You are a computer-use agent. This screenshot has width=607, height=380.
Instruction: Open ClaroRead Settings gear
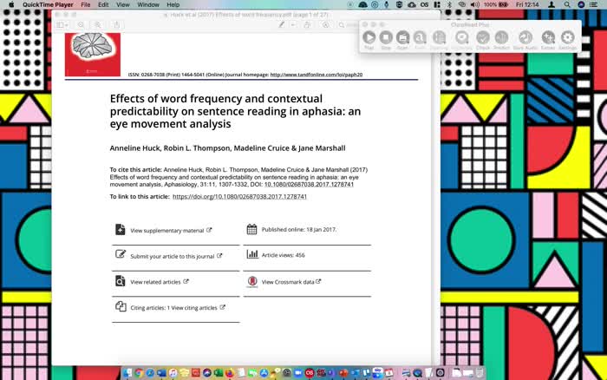567,38
